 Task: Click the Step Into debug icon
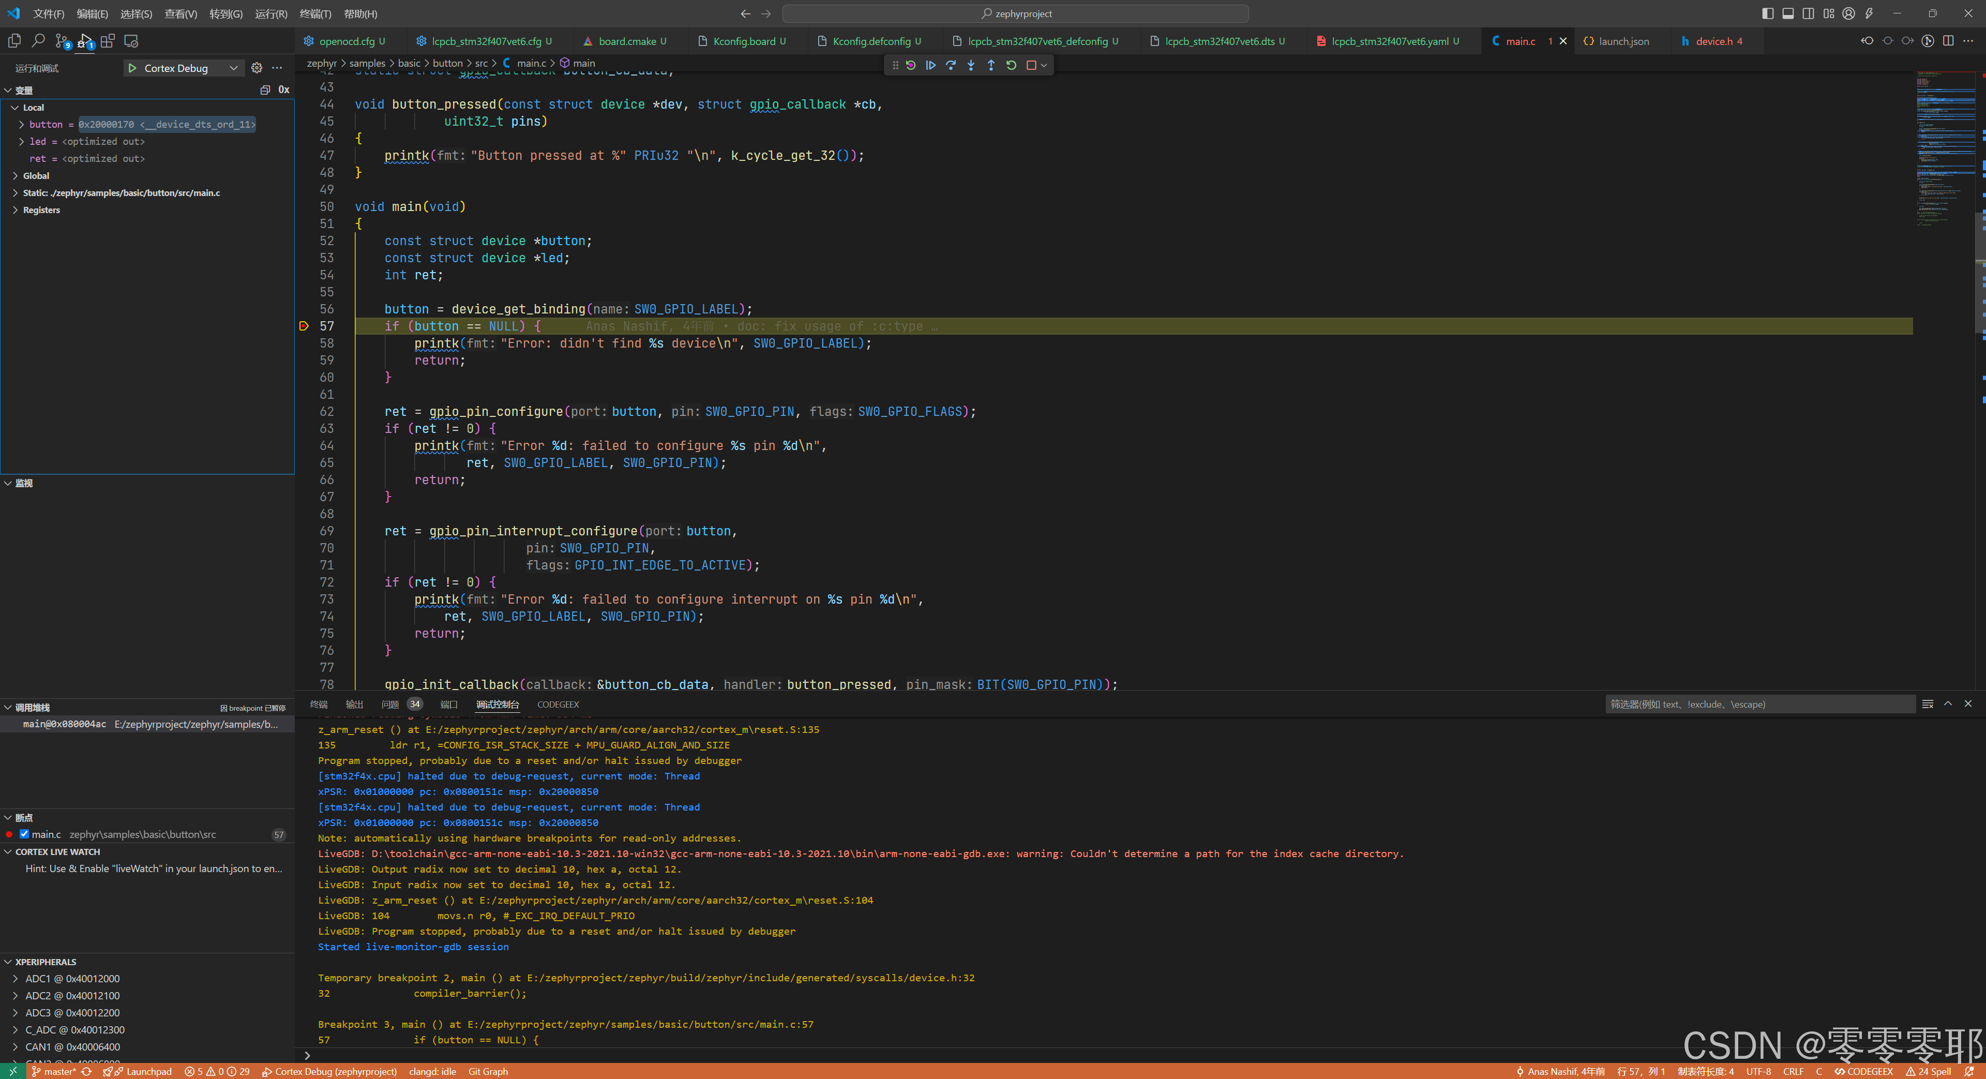click(x=971, y=65)
